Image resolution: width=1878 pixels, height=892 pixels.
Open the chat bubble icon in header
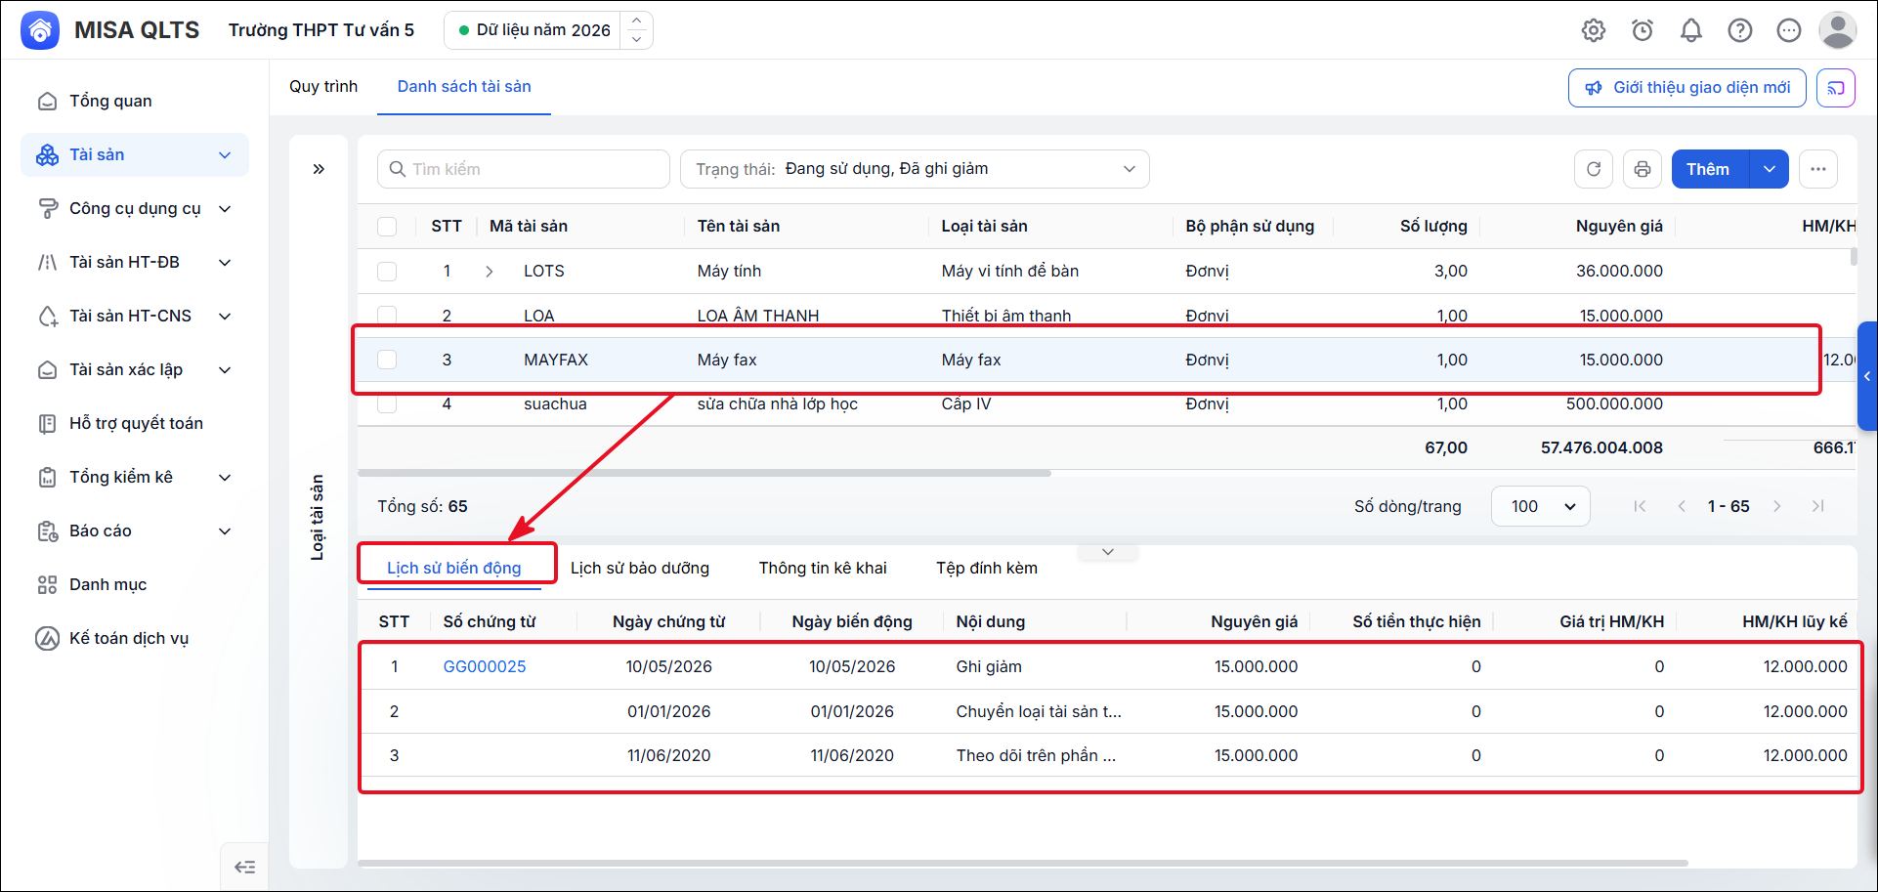(x=1789, y=30)
